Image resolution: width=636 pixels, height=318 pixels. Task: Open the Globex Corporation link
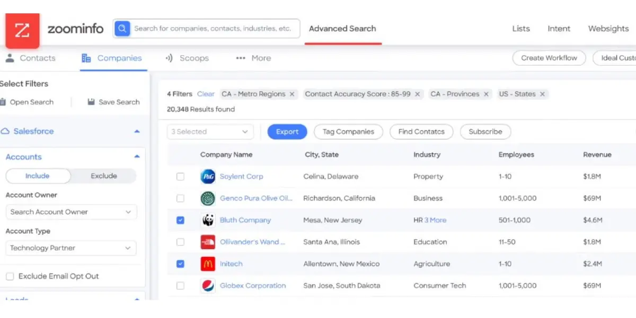[253, 286]
